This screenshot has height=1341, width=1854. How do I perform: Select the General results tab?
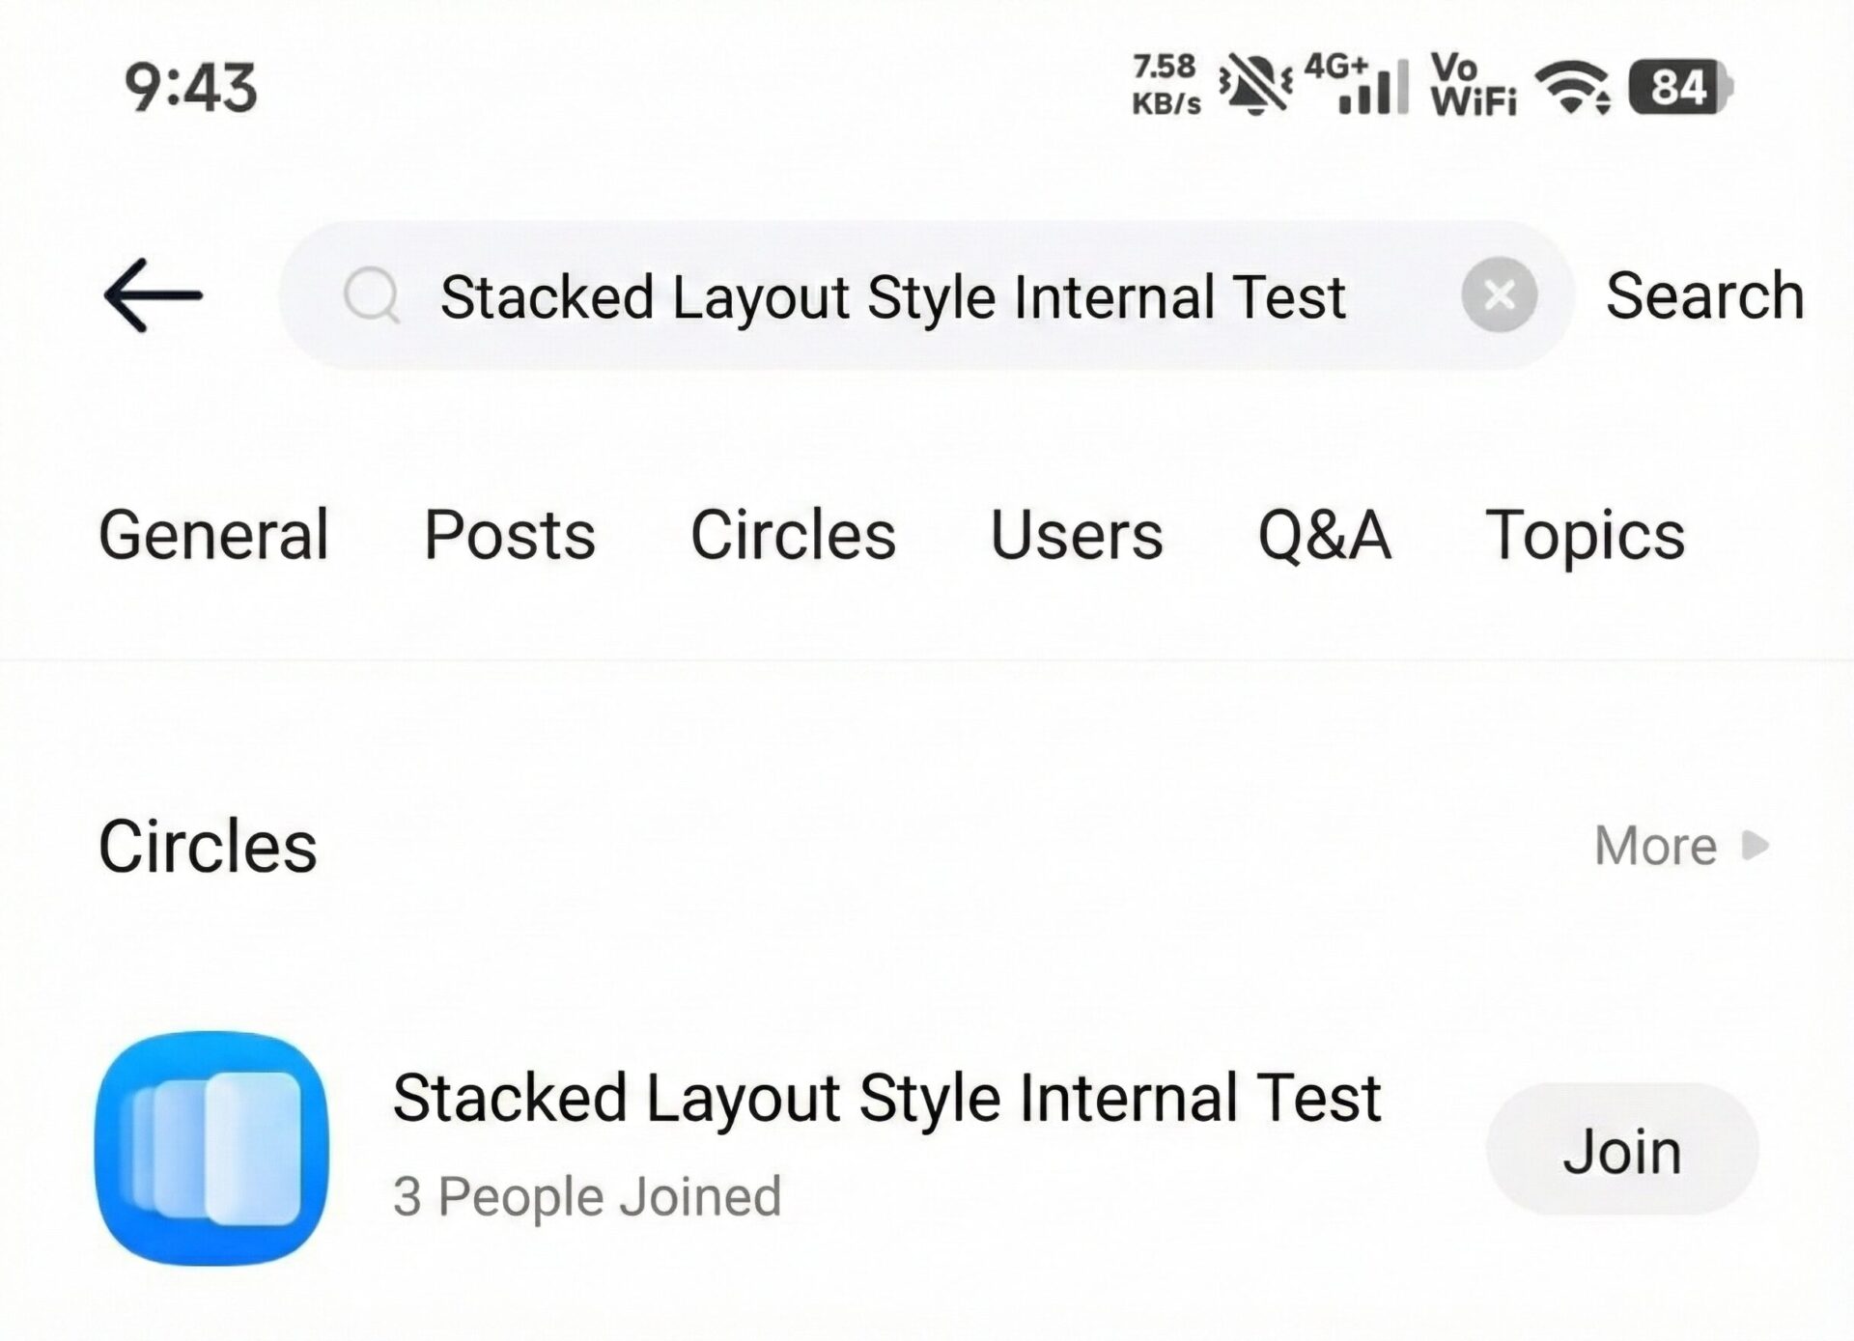(x=214, y=536)
